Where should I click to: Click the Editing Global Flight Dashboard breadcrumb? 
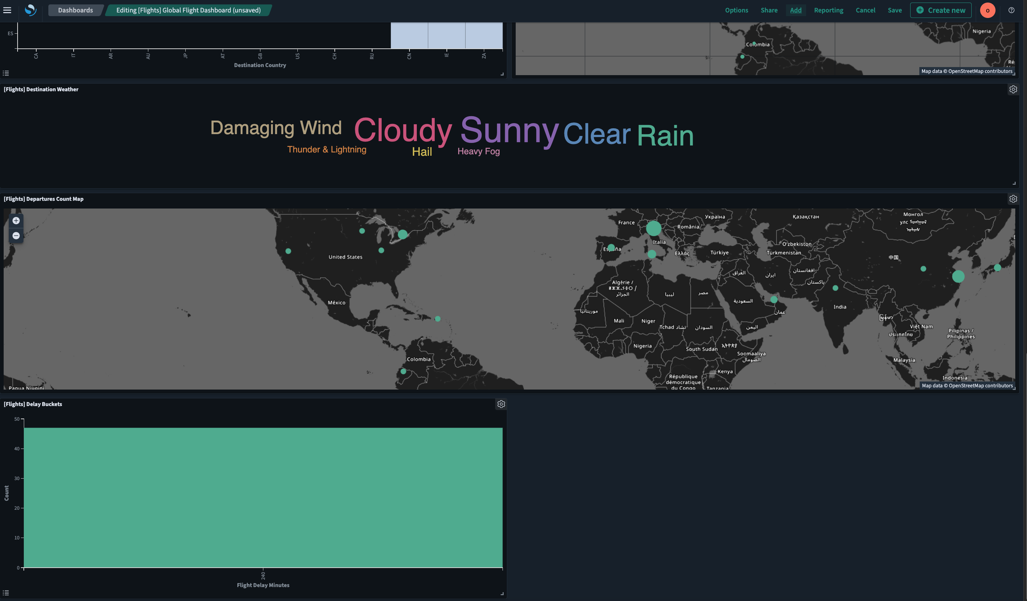tap(188, 10)
